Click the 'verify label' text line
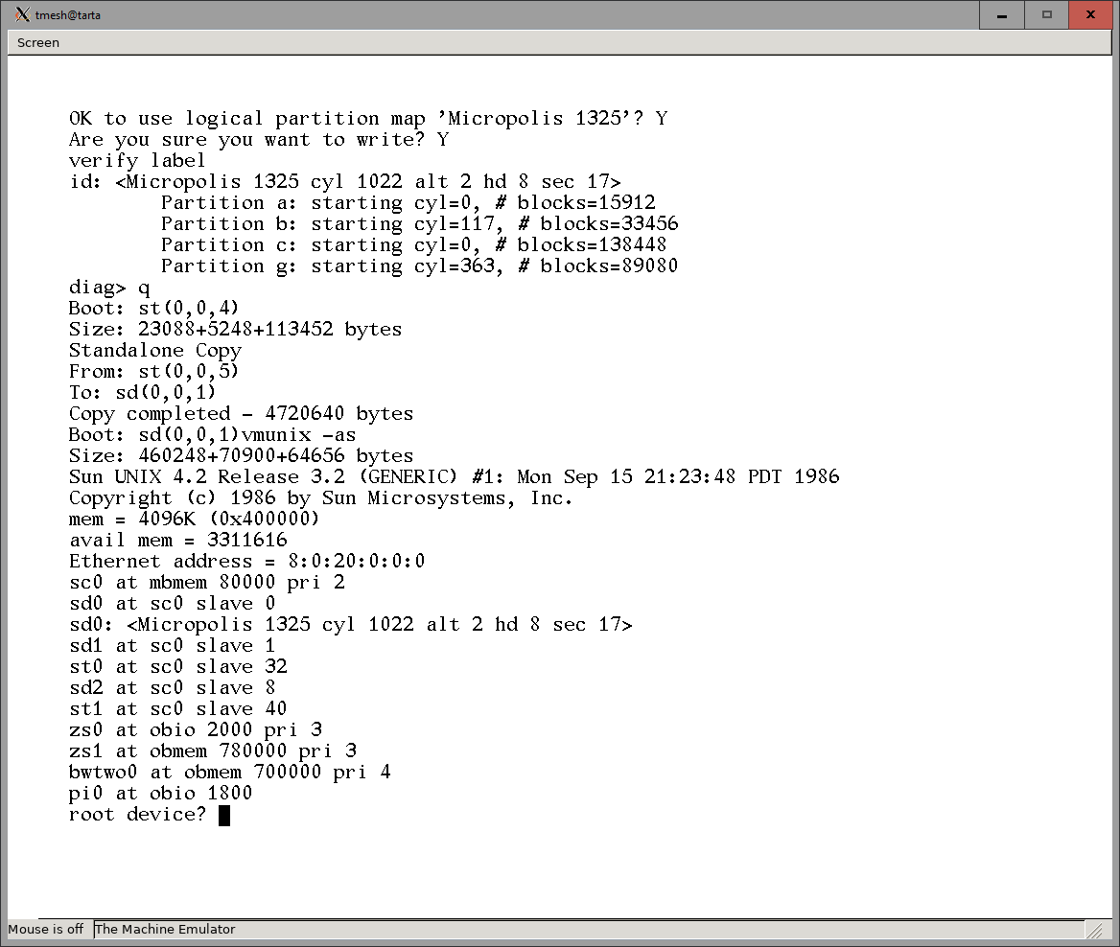This screenshot has width=1120, height=947. 137,161
